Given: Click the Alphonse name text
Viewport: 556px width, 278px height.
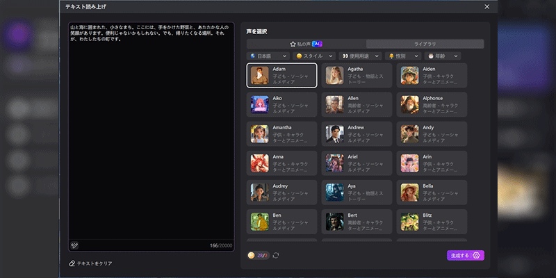Looking at the screenshot, I should pos(432,98).
